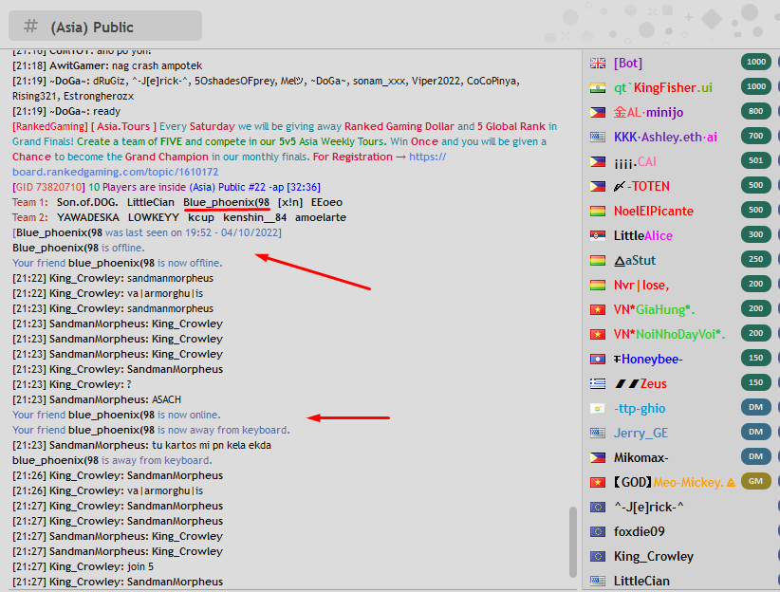Click amoelarte in Team 2 row
This screenshot has width=780, height=592.
(x=321, y=217)
